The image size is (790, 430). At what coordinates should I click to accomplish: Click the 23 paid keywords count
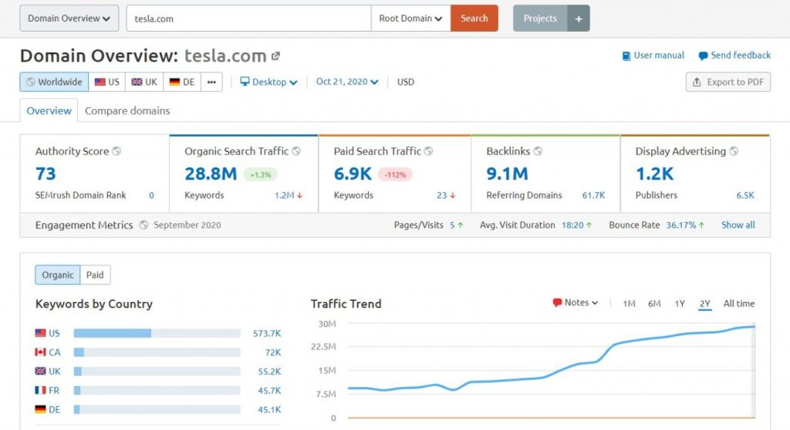(442, 195)
